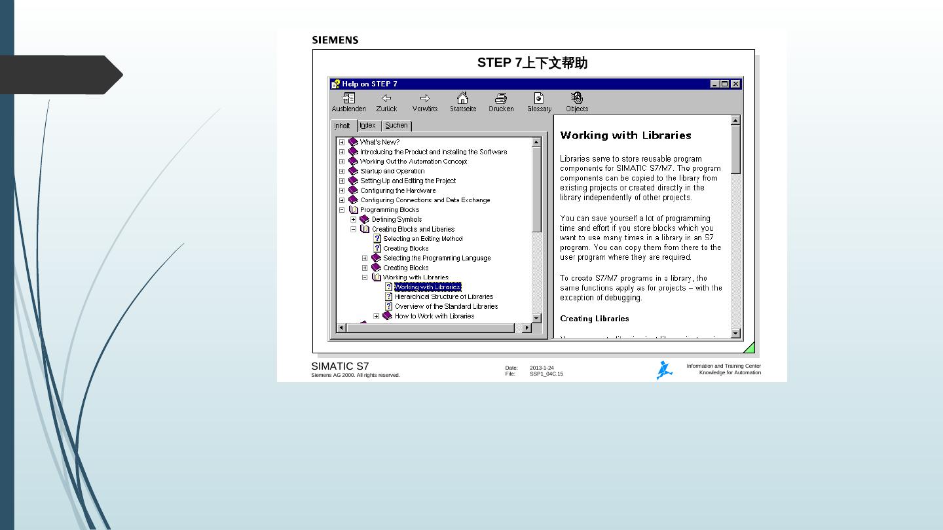The width and height of the screenshot is (943, 530).
Task: Expand the Selecting the Programming Language node
Action: click(365, 258)
